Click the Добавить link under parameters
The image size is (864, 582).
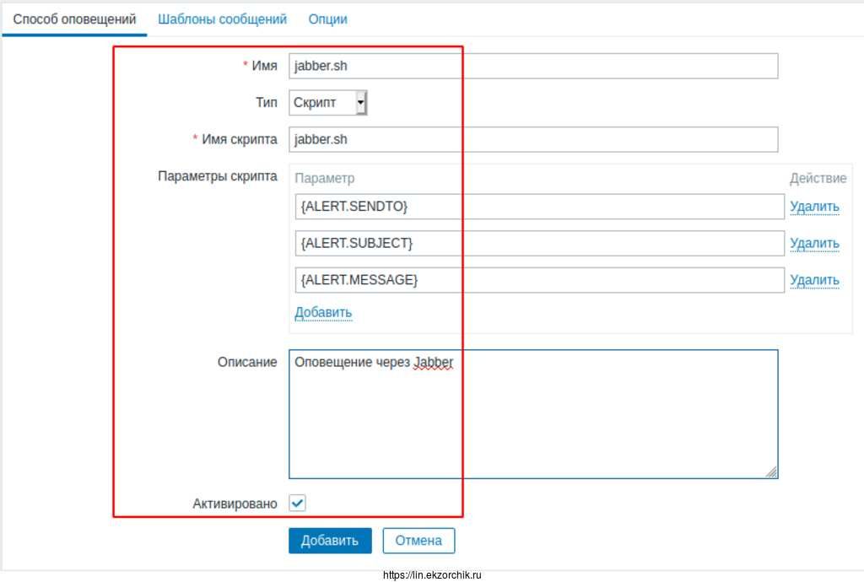pyautogui.click(x=323, y=313)
